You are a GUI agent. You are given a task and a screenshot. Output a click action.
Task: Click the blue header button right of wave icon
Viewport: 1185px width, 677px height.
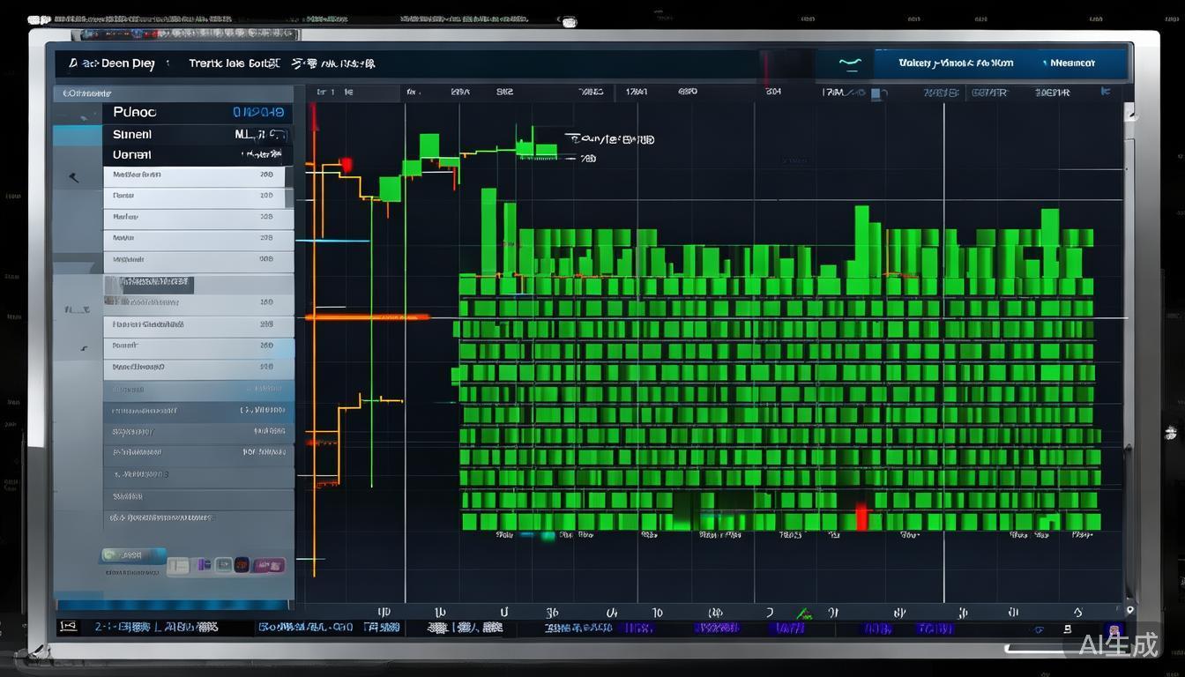[956, 63]
